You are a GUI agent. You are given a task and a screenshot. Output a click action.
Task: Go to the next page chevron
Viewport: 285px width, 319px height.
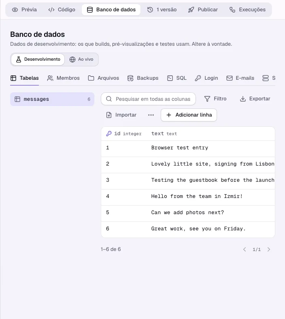pyautogui.click(x=269, y=249)
